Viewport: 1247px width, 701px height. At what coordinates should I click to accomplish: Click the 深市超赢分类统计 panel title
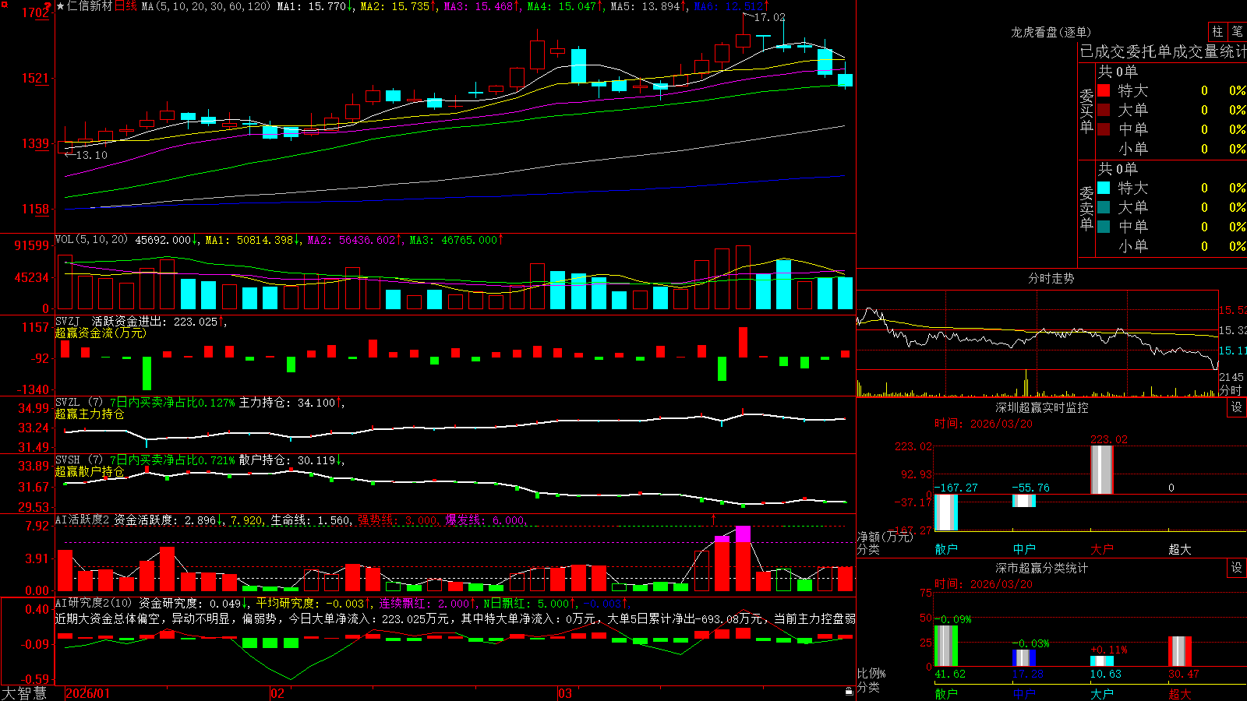[x=1041, y=568]
